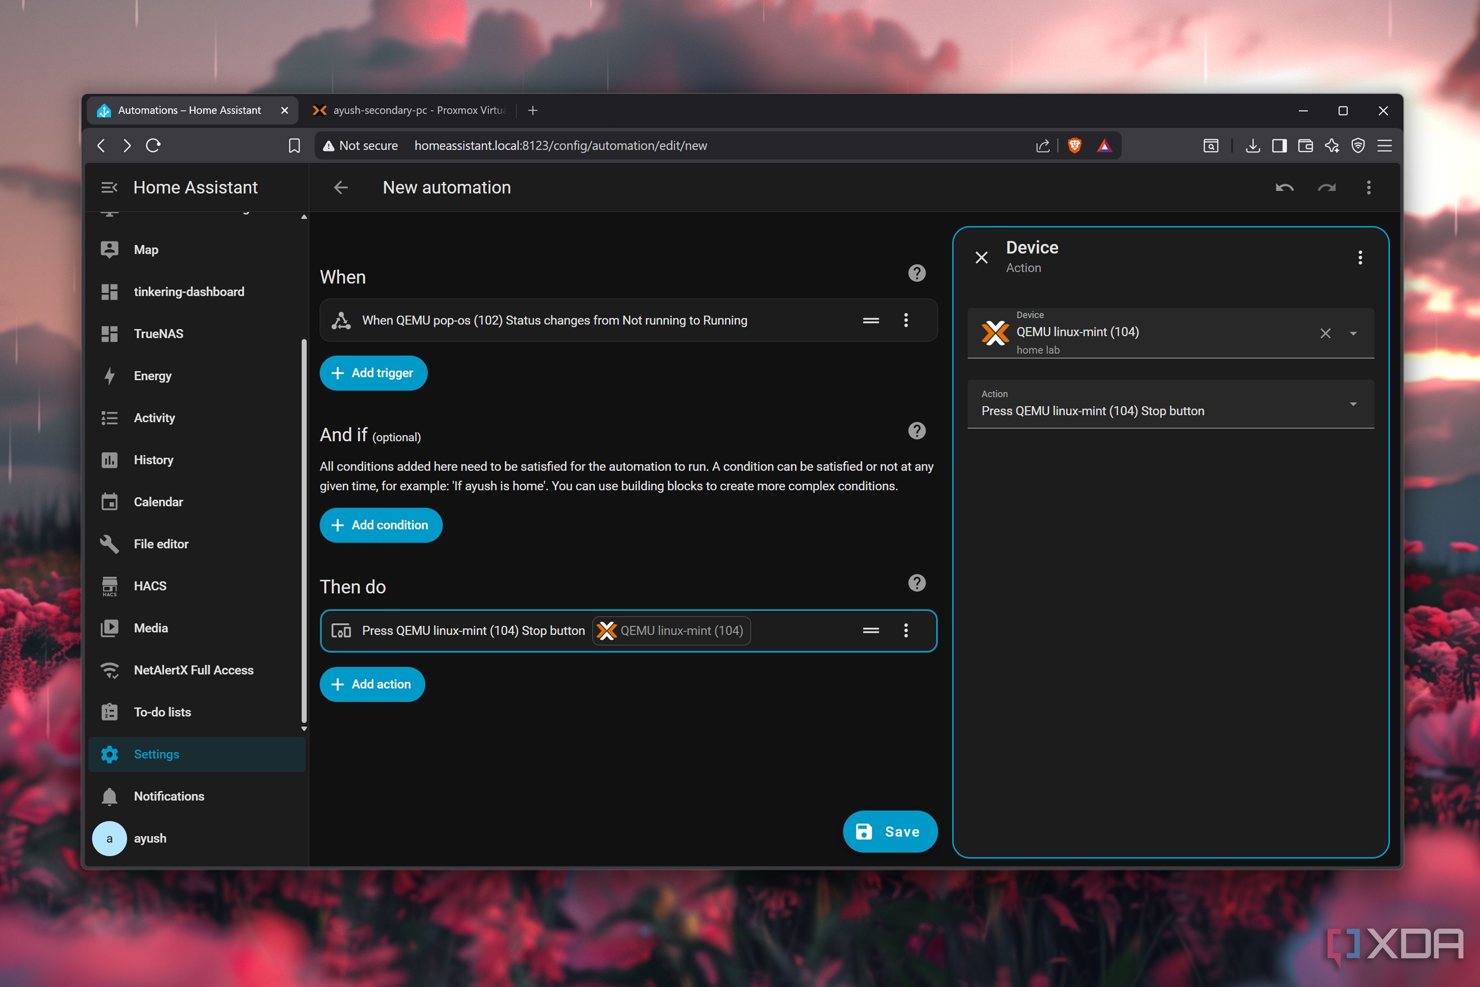Click the HACS store icon
The image size is (1480, 987).
point(109,586)
